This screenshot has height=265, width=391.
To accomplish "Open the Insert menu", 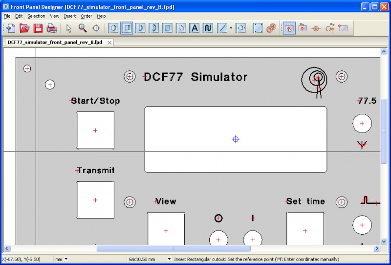I will pos(70,16).
